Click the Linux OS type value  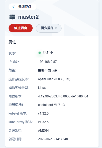42,88
